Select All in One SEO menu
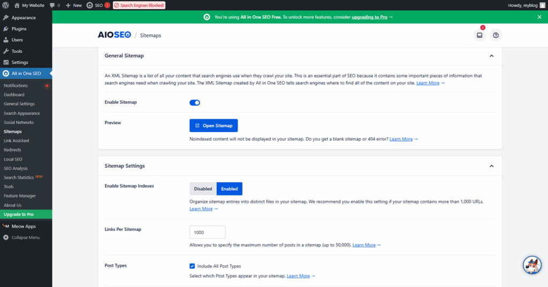 (x=26, y=73)
